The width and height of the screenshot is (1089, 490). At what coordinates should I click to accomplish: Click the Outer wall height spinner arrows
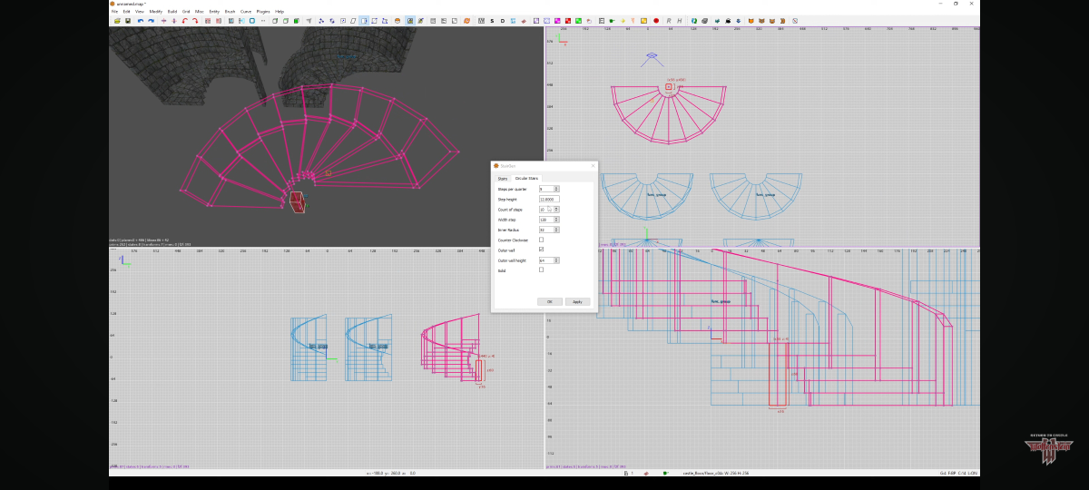pos(555,260)
